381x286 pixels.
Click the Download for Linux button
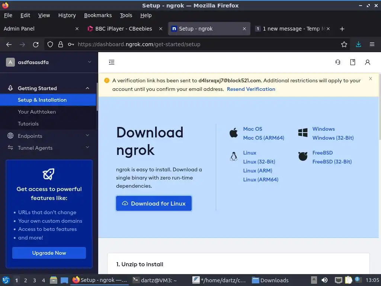(154, 203)
